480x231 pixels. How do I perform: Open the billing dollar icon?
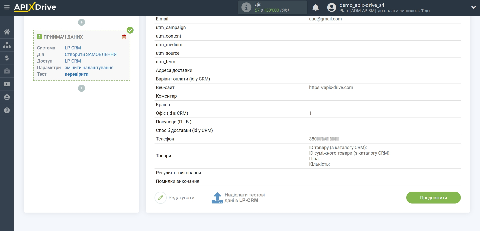pos(7,58)
